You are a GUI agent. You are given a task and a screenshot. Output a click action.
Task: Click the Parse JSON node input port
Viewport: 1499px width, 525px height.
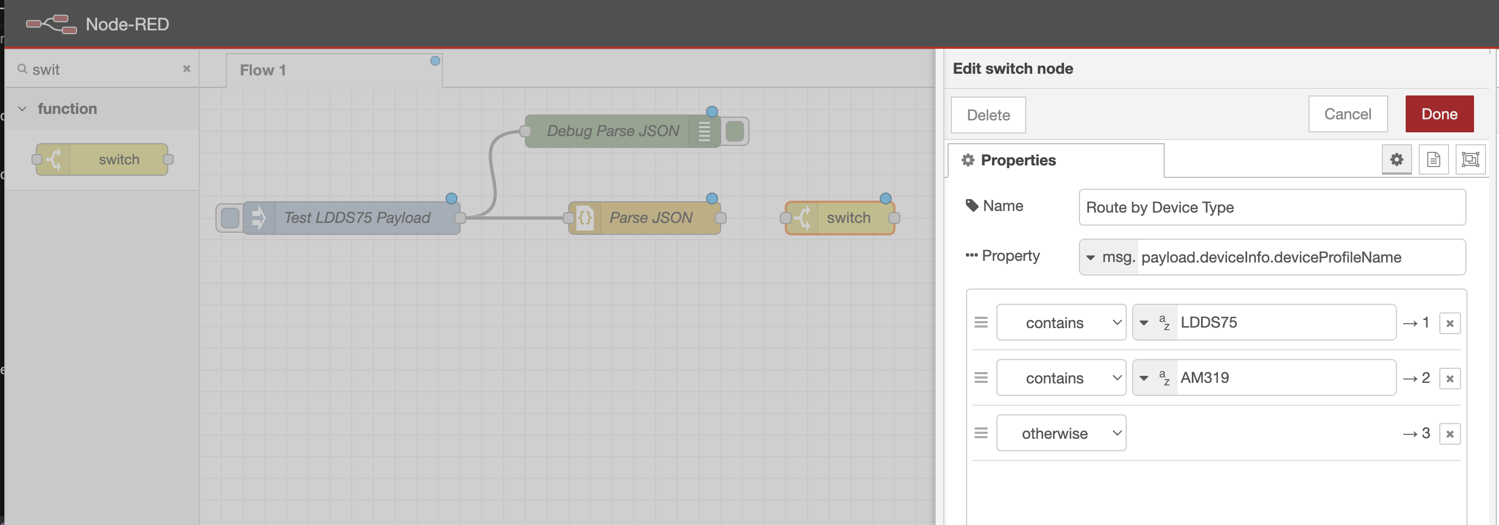pos(569,218)
